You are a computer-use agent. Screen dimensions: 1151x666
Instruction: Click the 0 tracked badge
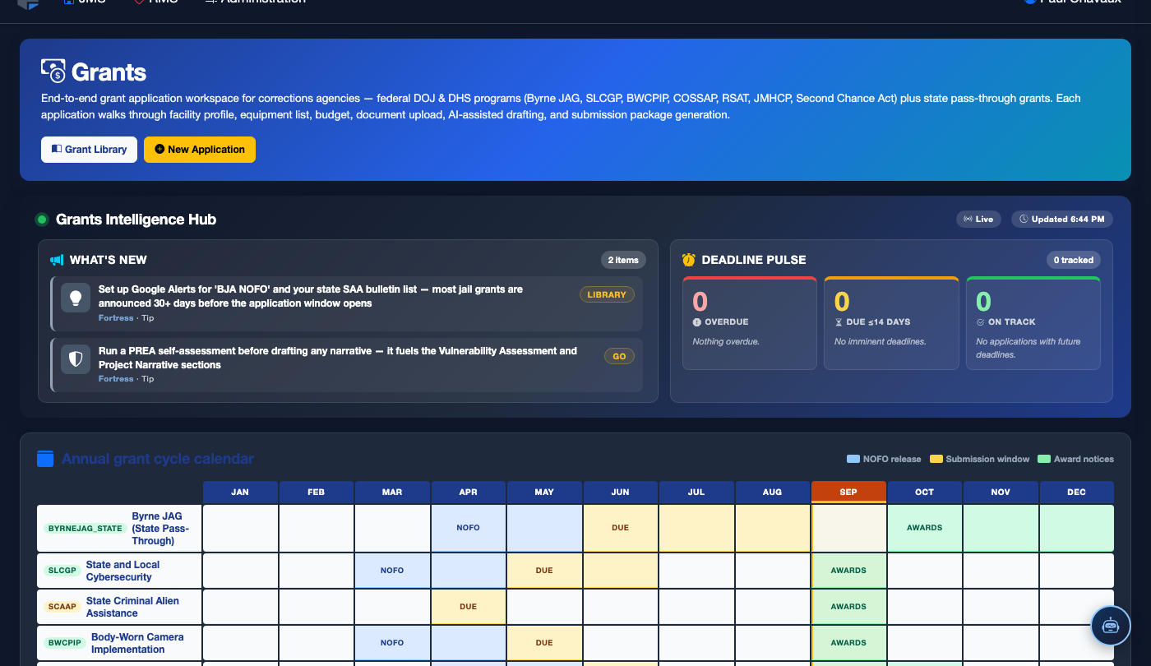point(1074,260)
